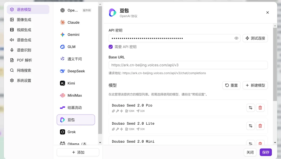Select the GLM provider logo

click(x=62, y=47)
